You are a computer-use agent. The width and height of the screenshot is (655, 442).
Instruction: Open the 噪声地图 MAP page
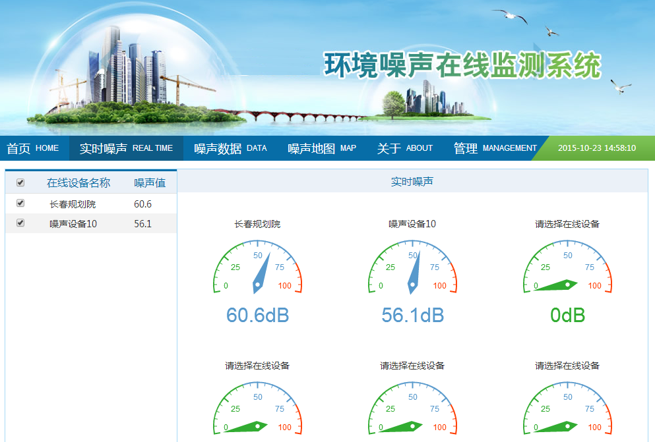pos(322,148)
